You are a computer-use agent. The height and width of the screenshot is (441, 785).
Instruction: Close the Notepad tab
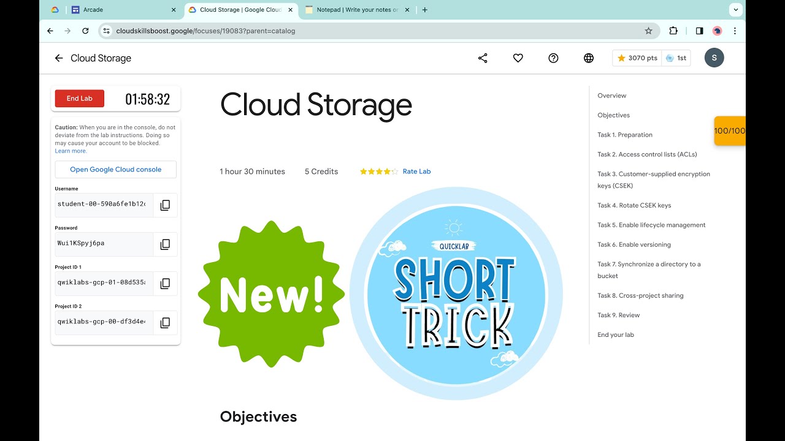pos(407,10)
